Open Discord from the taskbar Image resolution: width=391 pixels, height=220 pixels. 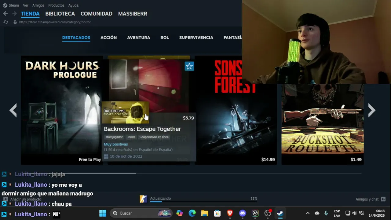243,213
